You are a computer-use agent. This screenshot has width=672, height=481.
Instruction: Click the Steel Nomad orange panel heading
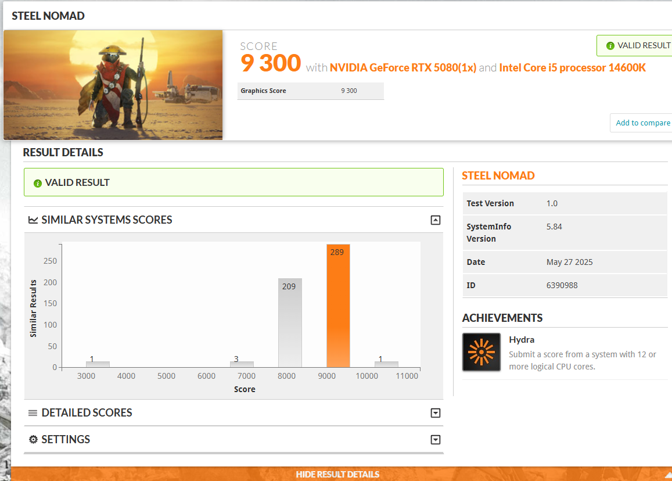click(x=498, y=176)
